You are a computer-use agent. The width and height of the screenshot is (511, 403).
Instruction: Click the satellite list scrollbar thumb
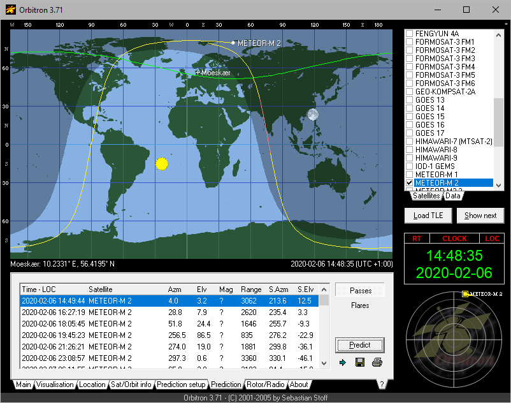coord(498,122)
